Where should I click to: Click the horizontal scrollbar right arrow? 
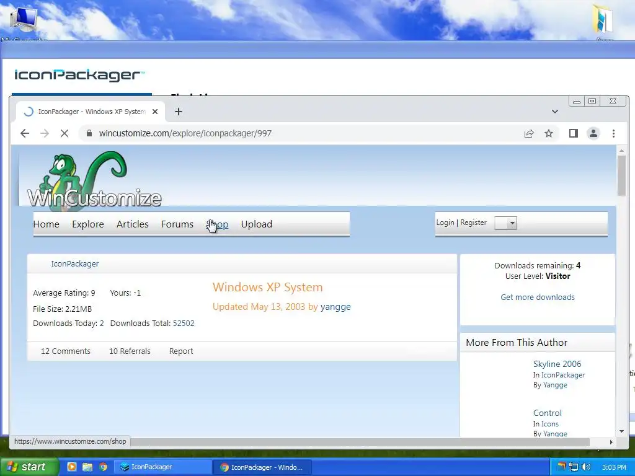tap(611, 442)
